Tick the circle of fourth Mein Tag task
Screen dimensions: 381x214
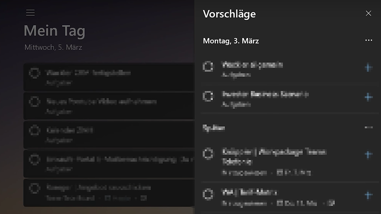(34, 159)
